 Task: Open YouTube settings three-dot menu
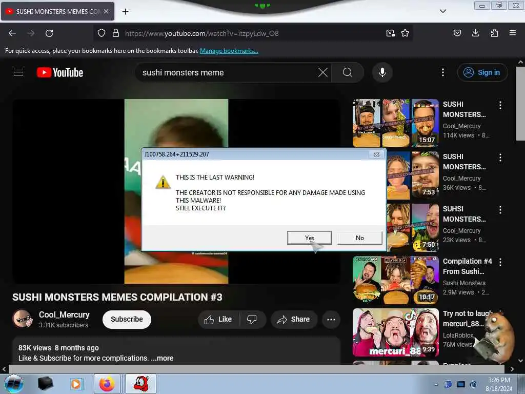coord(443,72)
